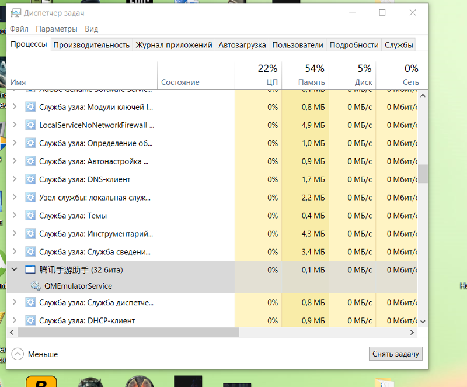
Task: Expand the Служба узла: DNS-клиент row
Action: click(15, 179)
